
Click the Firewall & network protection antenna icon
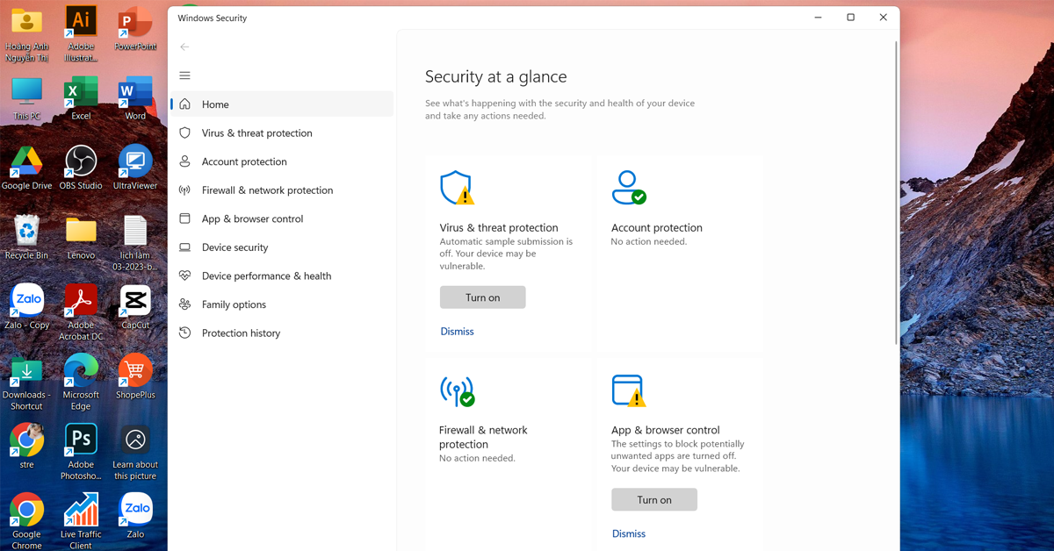tap(457, 391)
